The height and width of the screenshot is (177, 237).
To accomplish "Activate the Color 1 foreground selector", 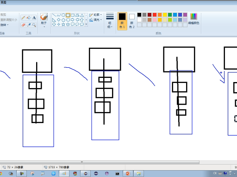I will click(x=122, y=21).
